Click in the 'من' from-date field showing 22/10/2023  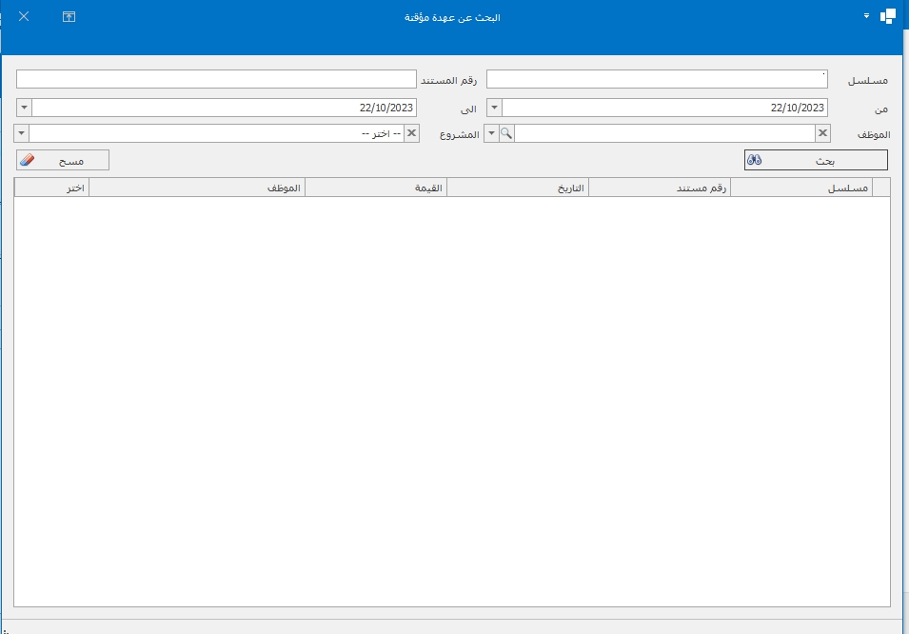pos(664,108)
